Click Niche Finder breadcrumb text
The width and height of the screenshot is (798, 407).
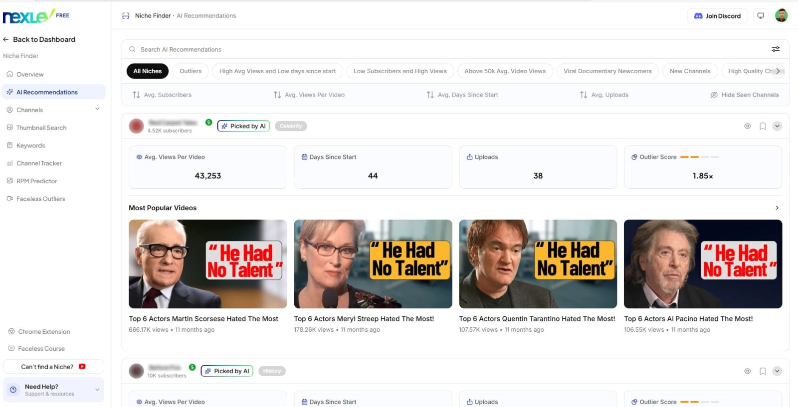[x=153, y=16]
